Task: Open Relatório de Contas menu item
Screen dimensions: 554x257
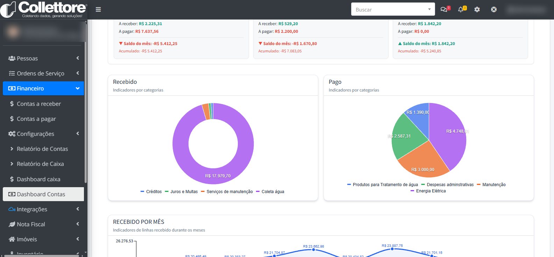Action: point(43,149)
